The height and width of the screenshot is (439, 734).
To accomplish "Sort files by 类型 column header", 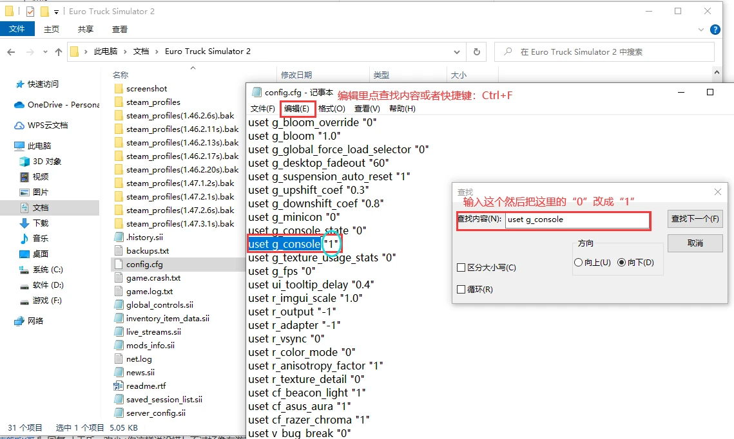I will (381, 75).
